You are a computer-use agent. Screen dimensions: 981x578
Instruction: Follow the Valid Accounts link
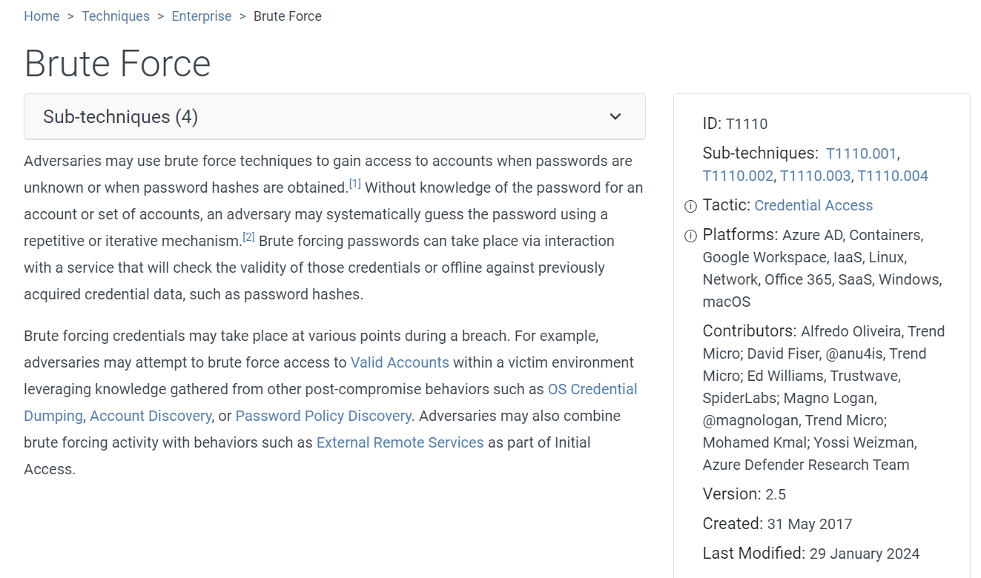[400, 362]
